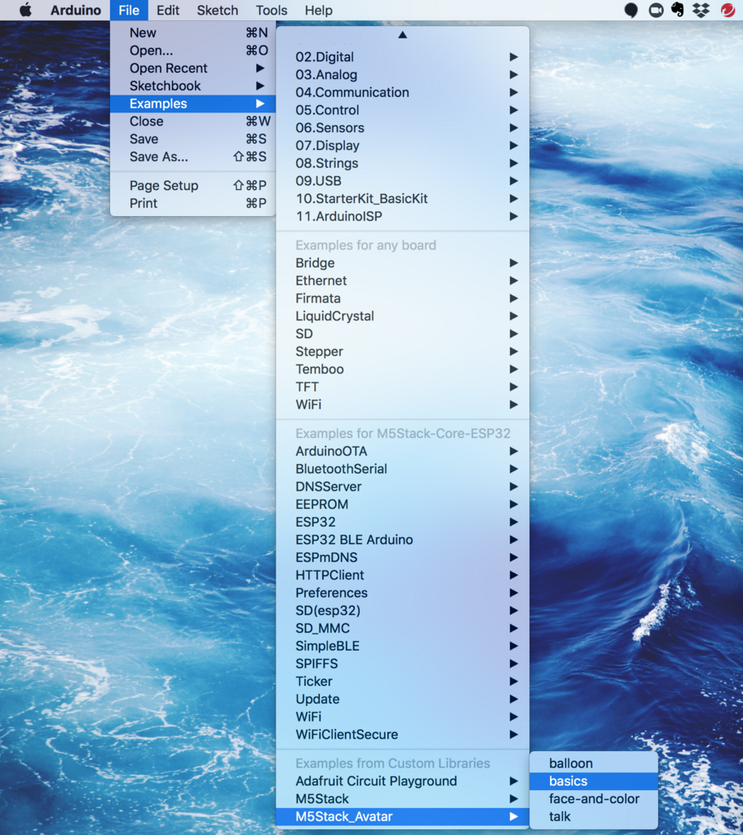Viewport: 743px width, 835px height.
Task: Open the Edit menu
Action: coord(168,10)
